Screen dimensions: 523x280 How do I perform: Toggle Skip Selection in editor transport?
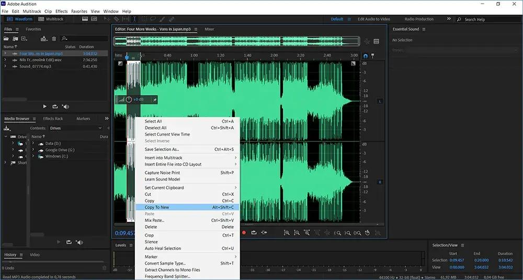(x=264, y=232)
